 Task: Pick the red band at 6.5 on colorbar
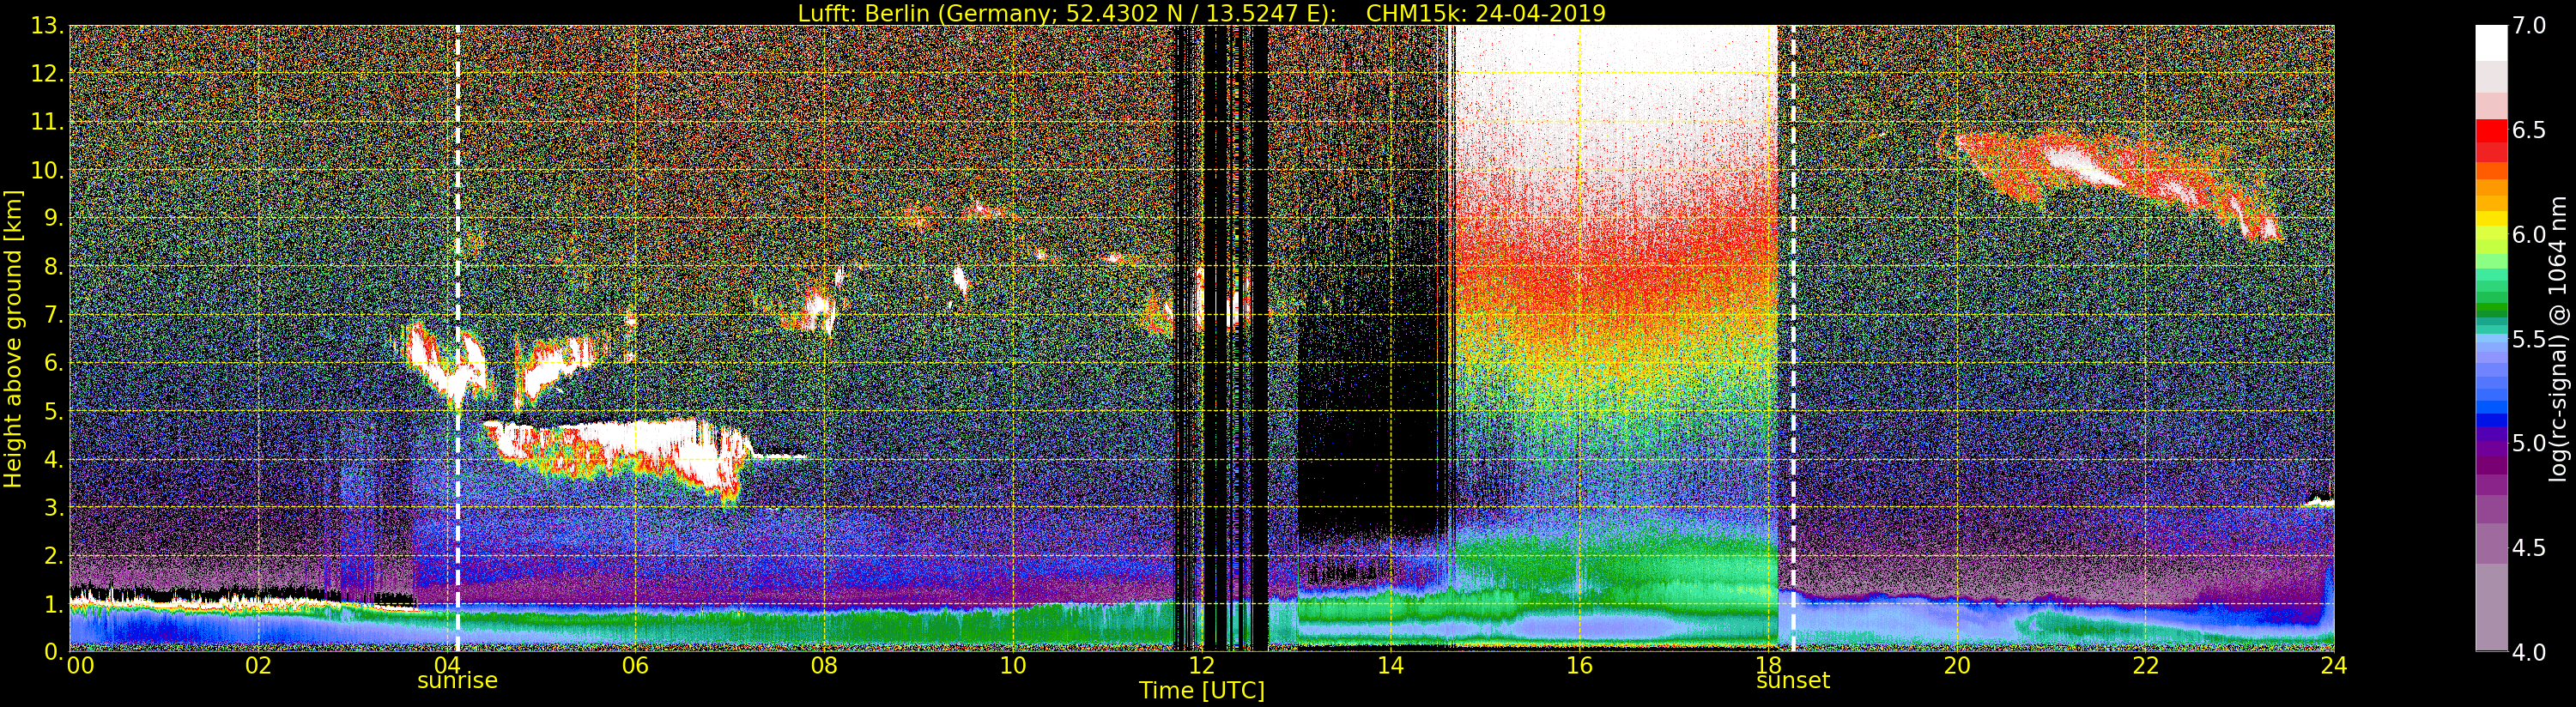(2491, 131)
